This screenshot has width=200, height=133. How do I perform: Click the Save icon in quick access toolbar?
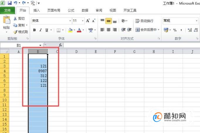coord(10,3)
